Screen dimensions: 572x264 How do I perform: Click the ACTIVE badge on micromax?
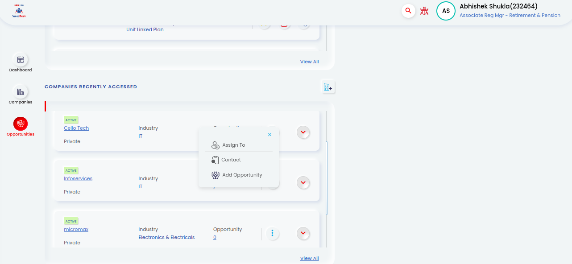click(71, 221)
